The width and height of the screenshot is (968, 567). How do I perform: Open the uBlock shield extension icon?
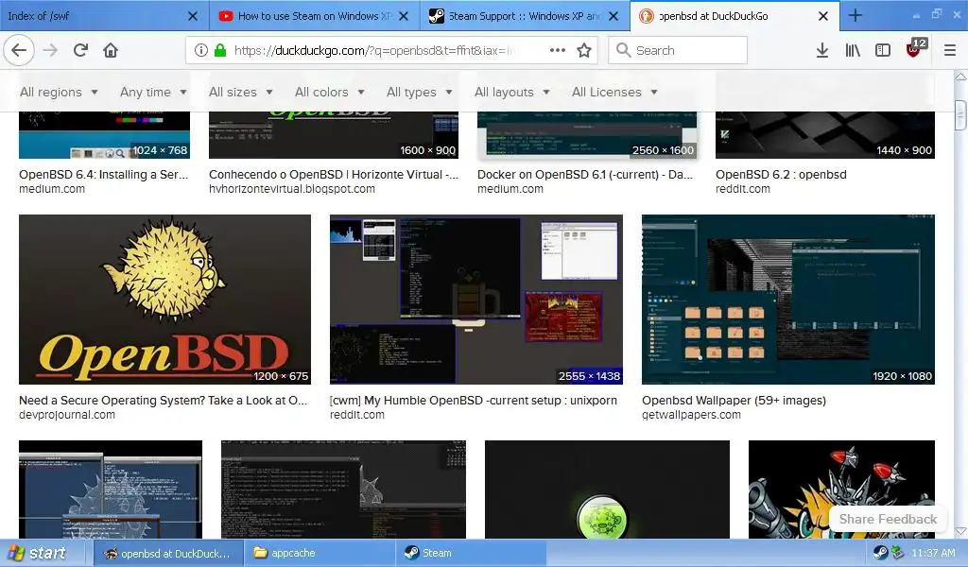pos(915,48)
